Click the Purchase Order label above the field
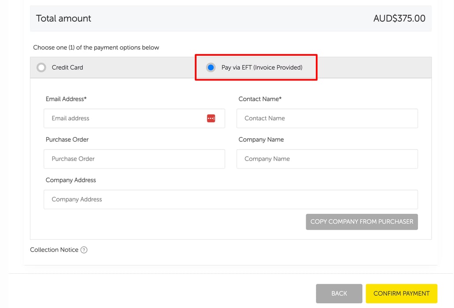 [67, 139]
